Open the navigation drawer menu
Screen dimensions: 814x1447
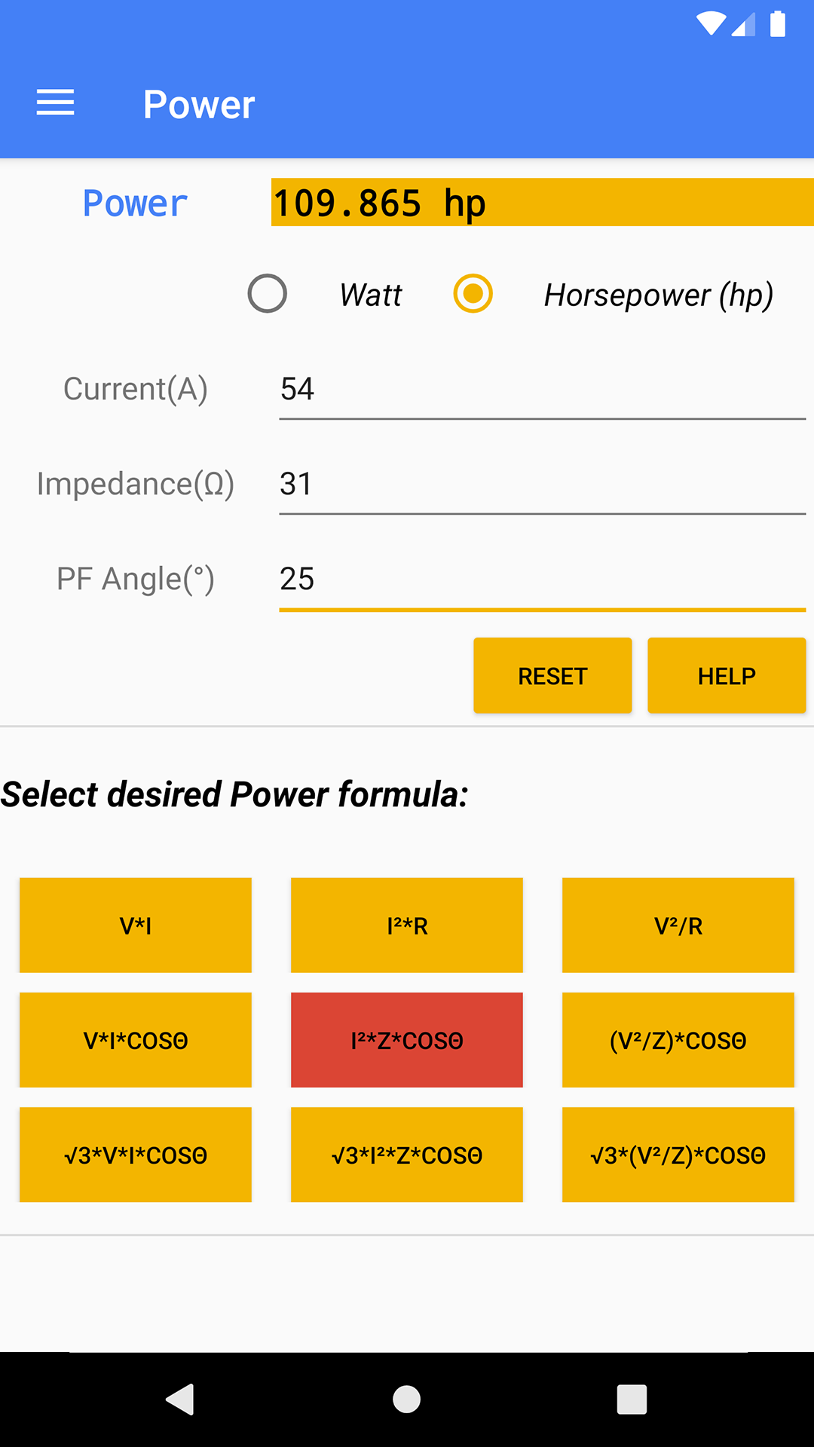point(54,102)
